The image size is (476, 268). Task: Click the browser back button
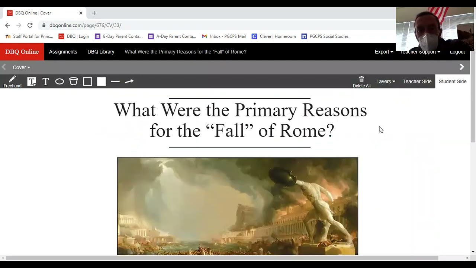(8, 25)
